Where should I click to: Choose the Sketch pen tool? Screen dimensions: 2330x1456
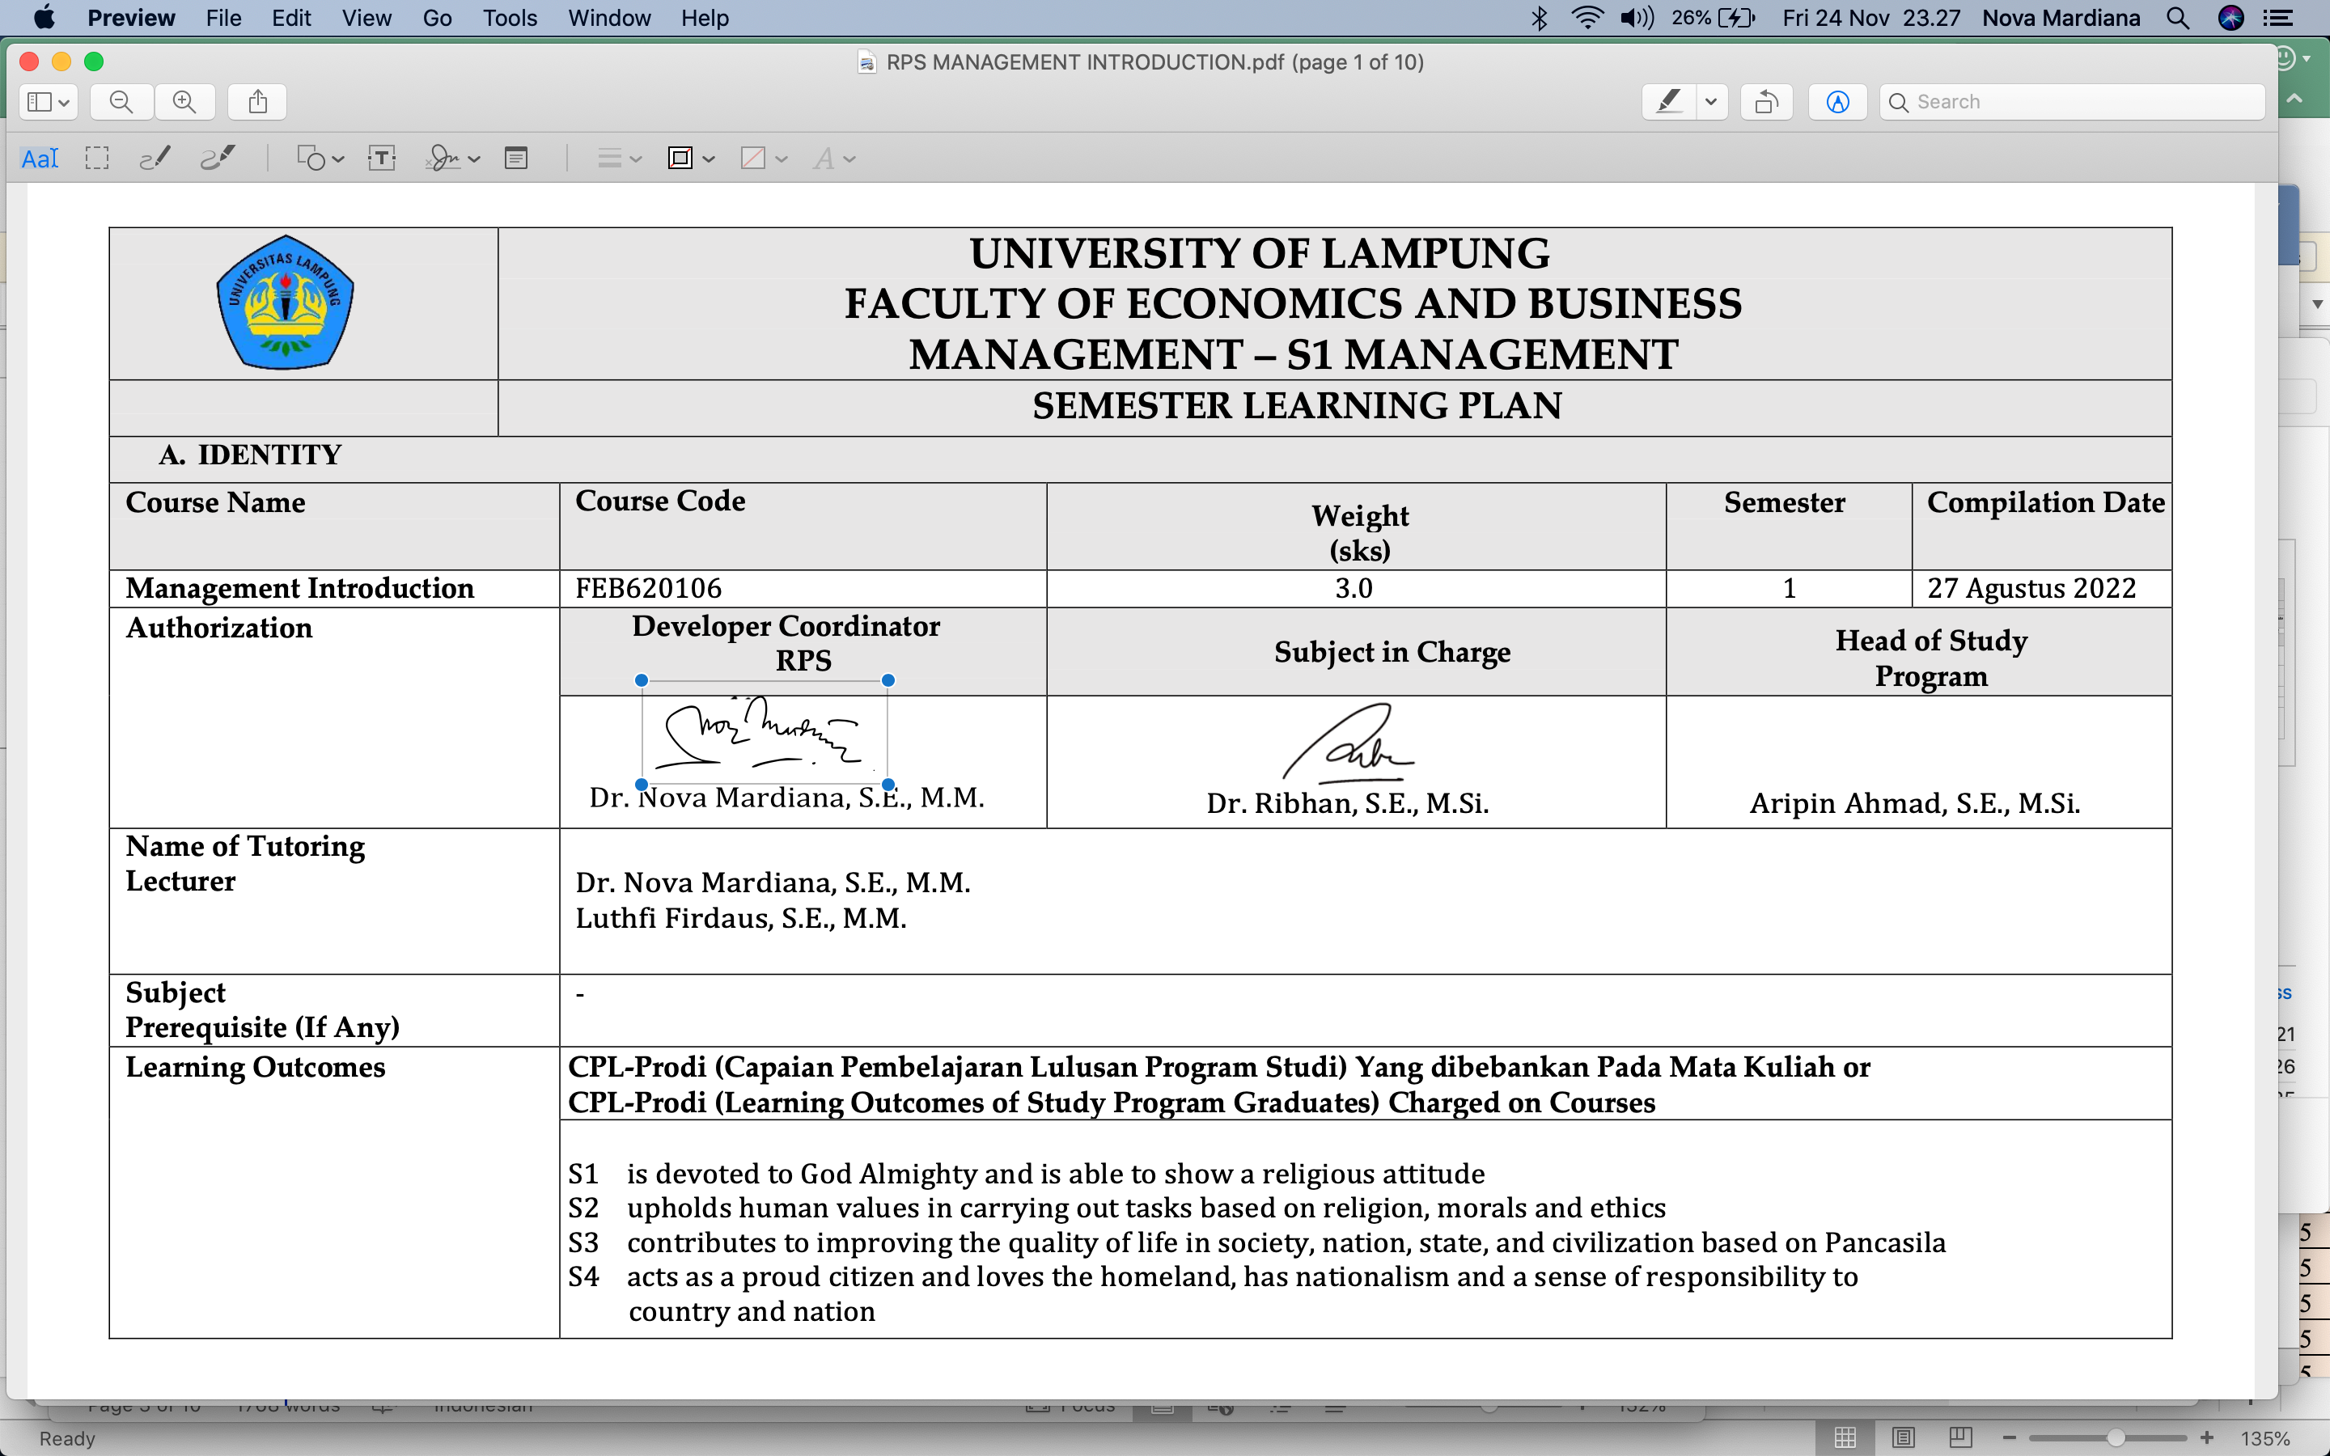point(155,159)
